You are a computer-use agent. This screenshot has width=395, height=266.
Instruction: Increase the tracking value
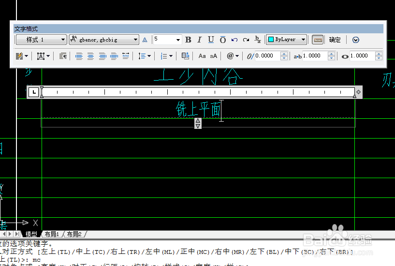332,54
